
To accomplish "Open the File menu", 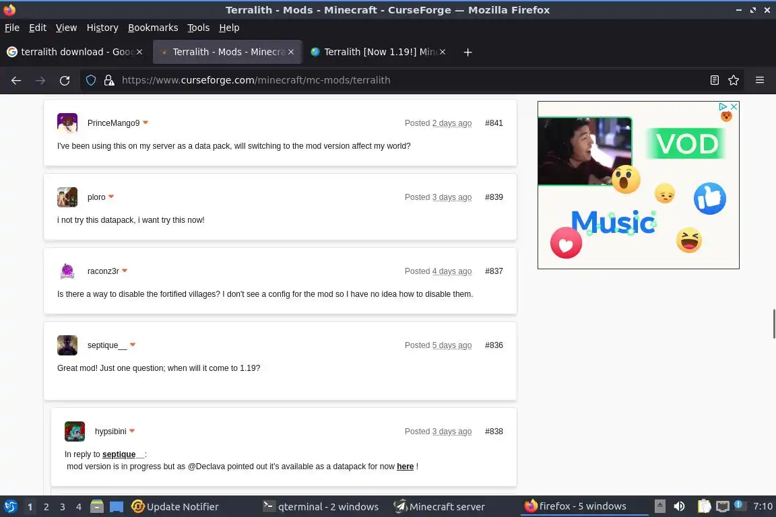I will click(12, 28).
